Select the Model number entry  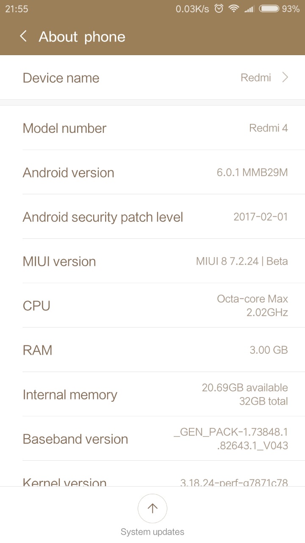click(152, 128)
